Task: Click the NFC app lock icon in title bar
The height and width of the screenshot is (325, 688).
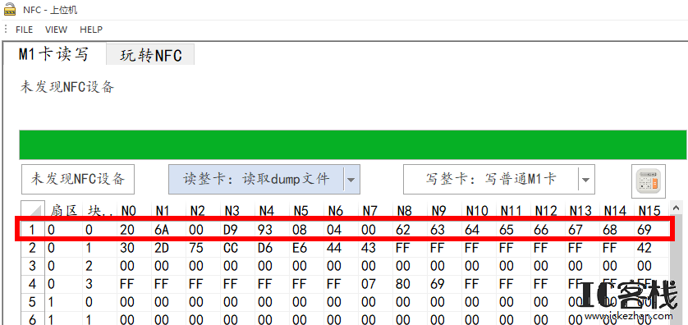Action: [x=10, y=9]
